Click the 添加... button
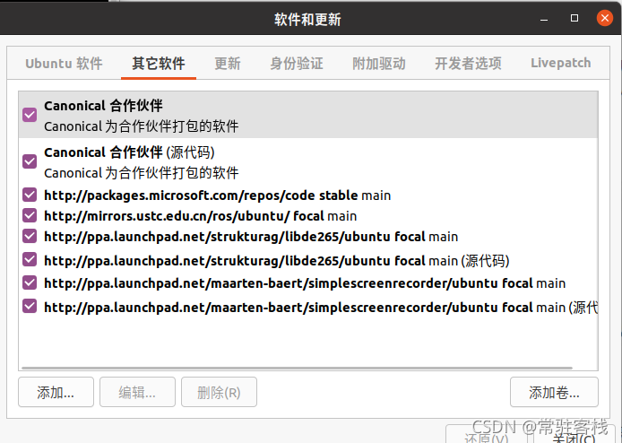 56,392
